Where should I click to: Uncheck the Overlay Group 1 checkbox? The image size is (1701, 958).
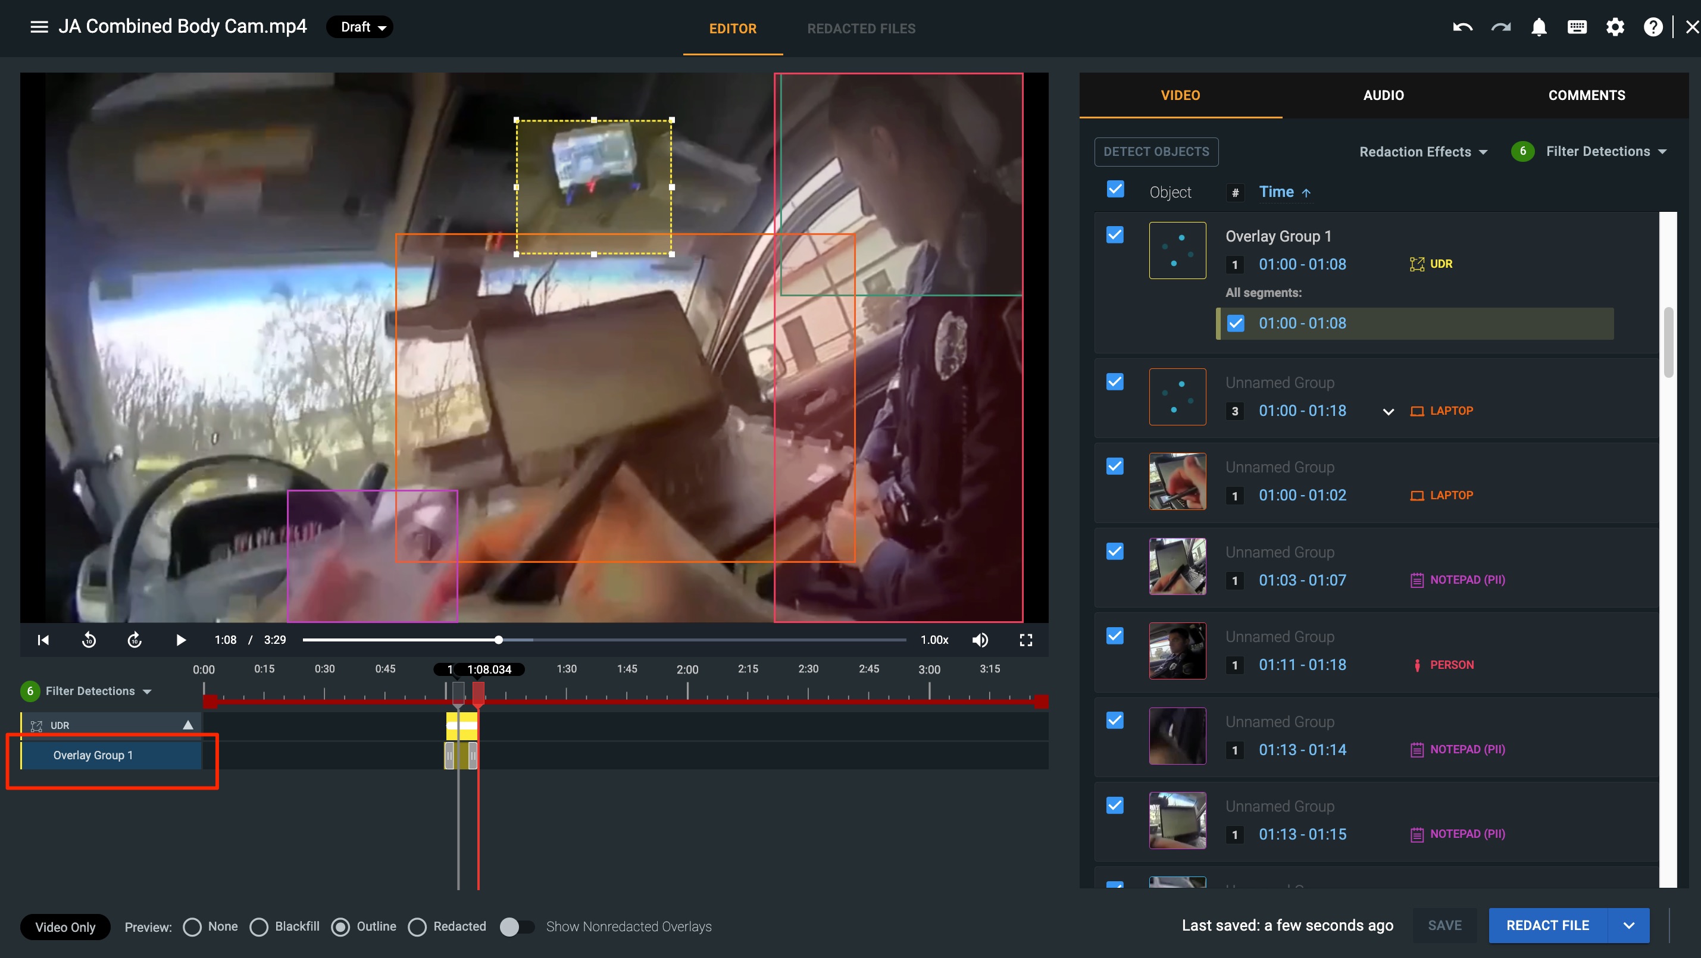tap(1115, 235)
